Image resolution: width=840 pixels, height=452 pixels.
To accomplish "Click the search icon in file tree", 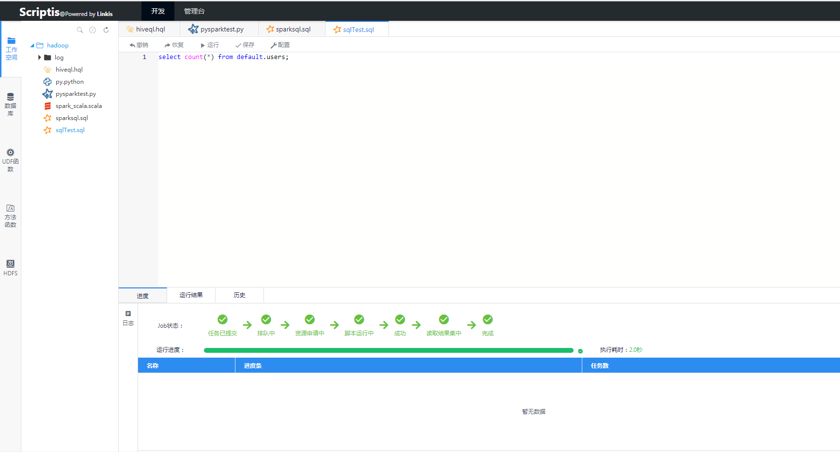I will pos(80,30).
